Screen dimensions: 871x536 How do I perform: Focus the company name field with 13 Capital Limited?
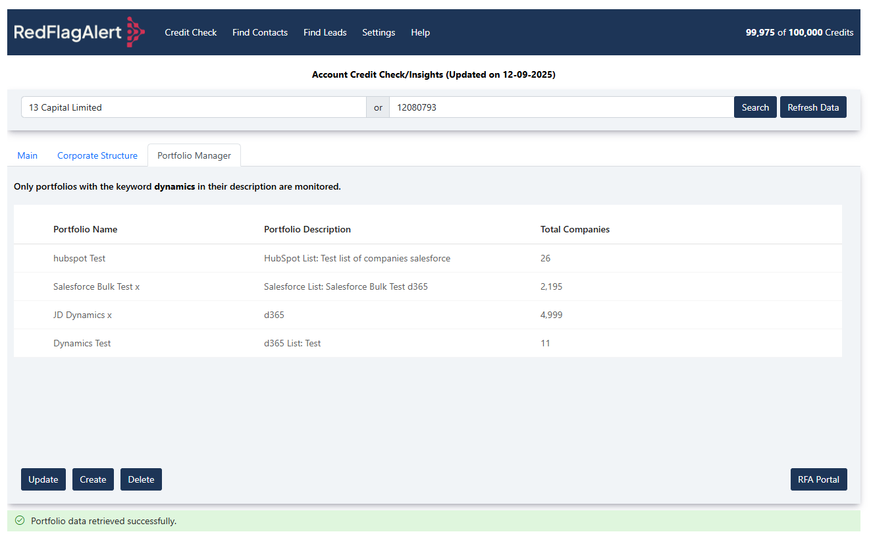[194, 107]
